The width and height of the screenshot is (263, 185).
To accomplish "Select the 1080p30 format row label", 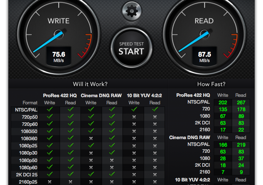I will coord(28,153).
